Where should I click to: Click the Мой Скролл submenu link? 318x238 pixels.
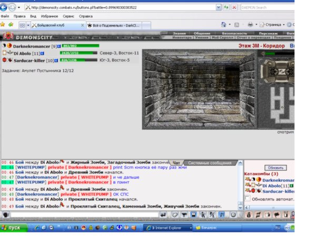click(x=223, y=37)
